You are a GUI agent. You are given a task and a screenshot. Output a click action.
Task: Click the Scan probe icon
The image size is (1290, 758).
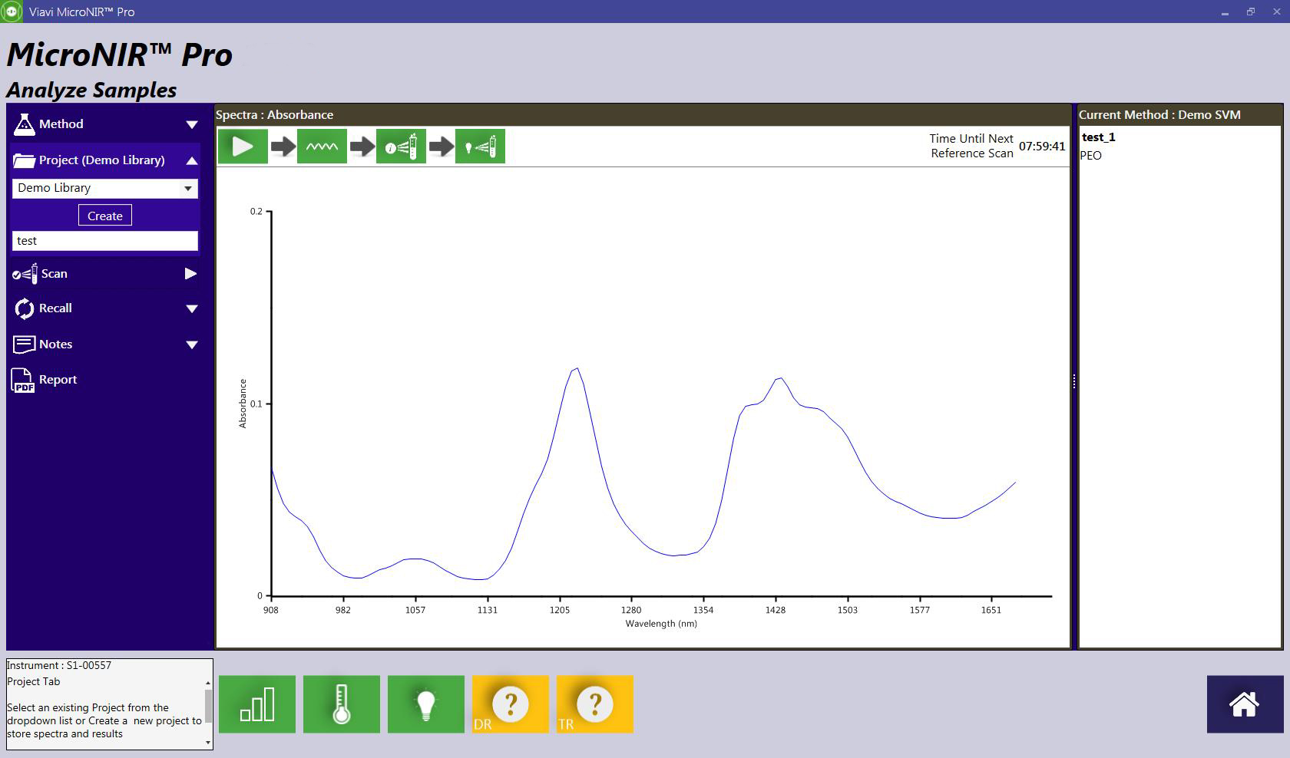(25, 274)
